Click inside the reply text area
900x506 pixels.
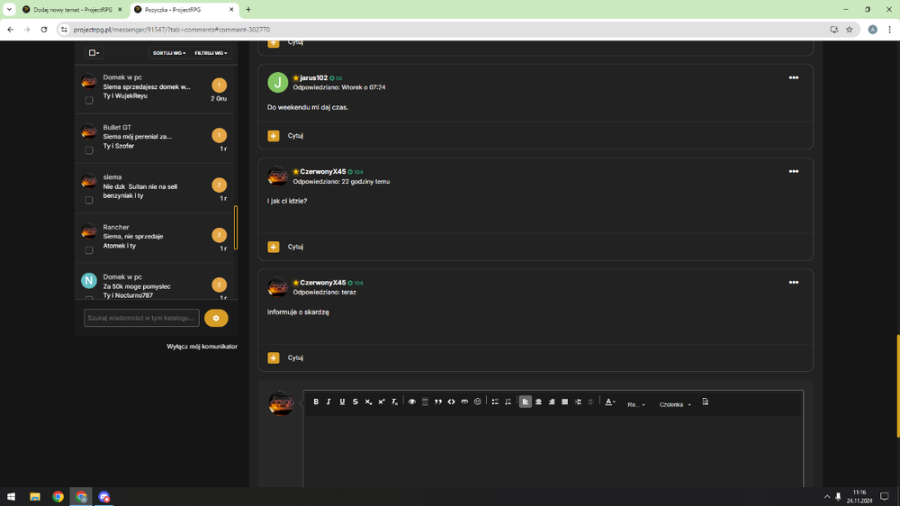[553, 451]
